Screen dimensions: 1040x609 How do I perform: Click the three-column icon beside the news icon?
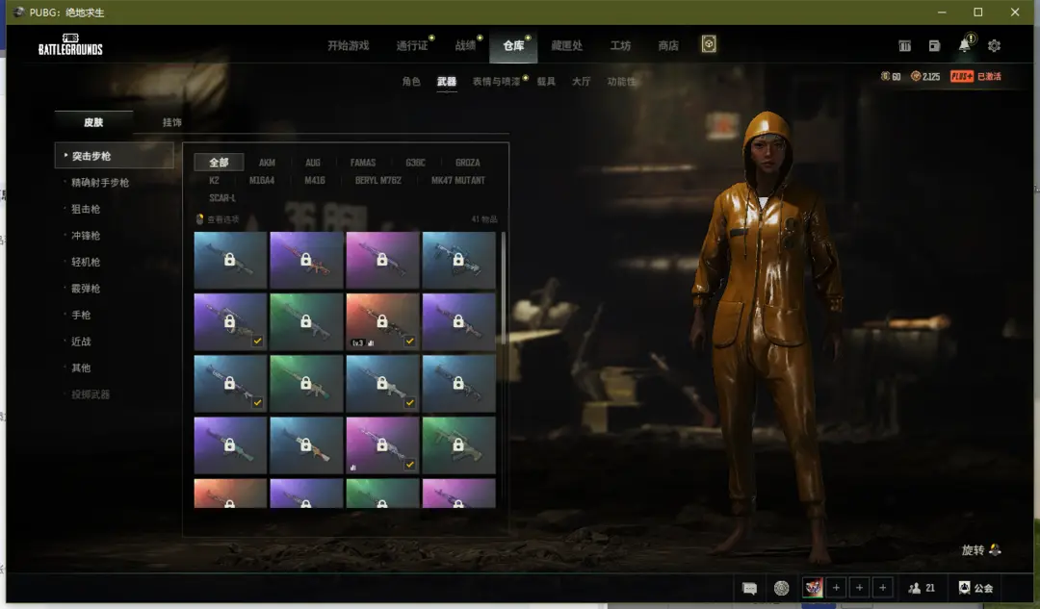tap(904, 46)
